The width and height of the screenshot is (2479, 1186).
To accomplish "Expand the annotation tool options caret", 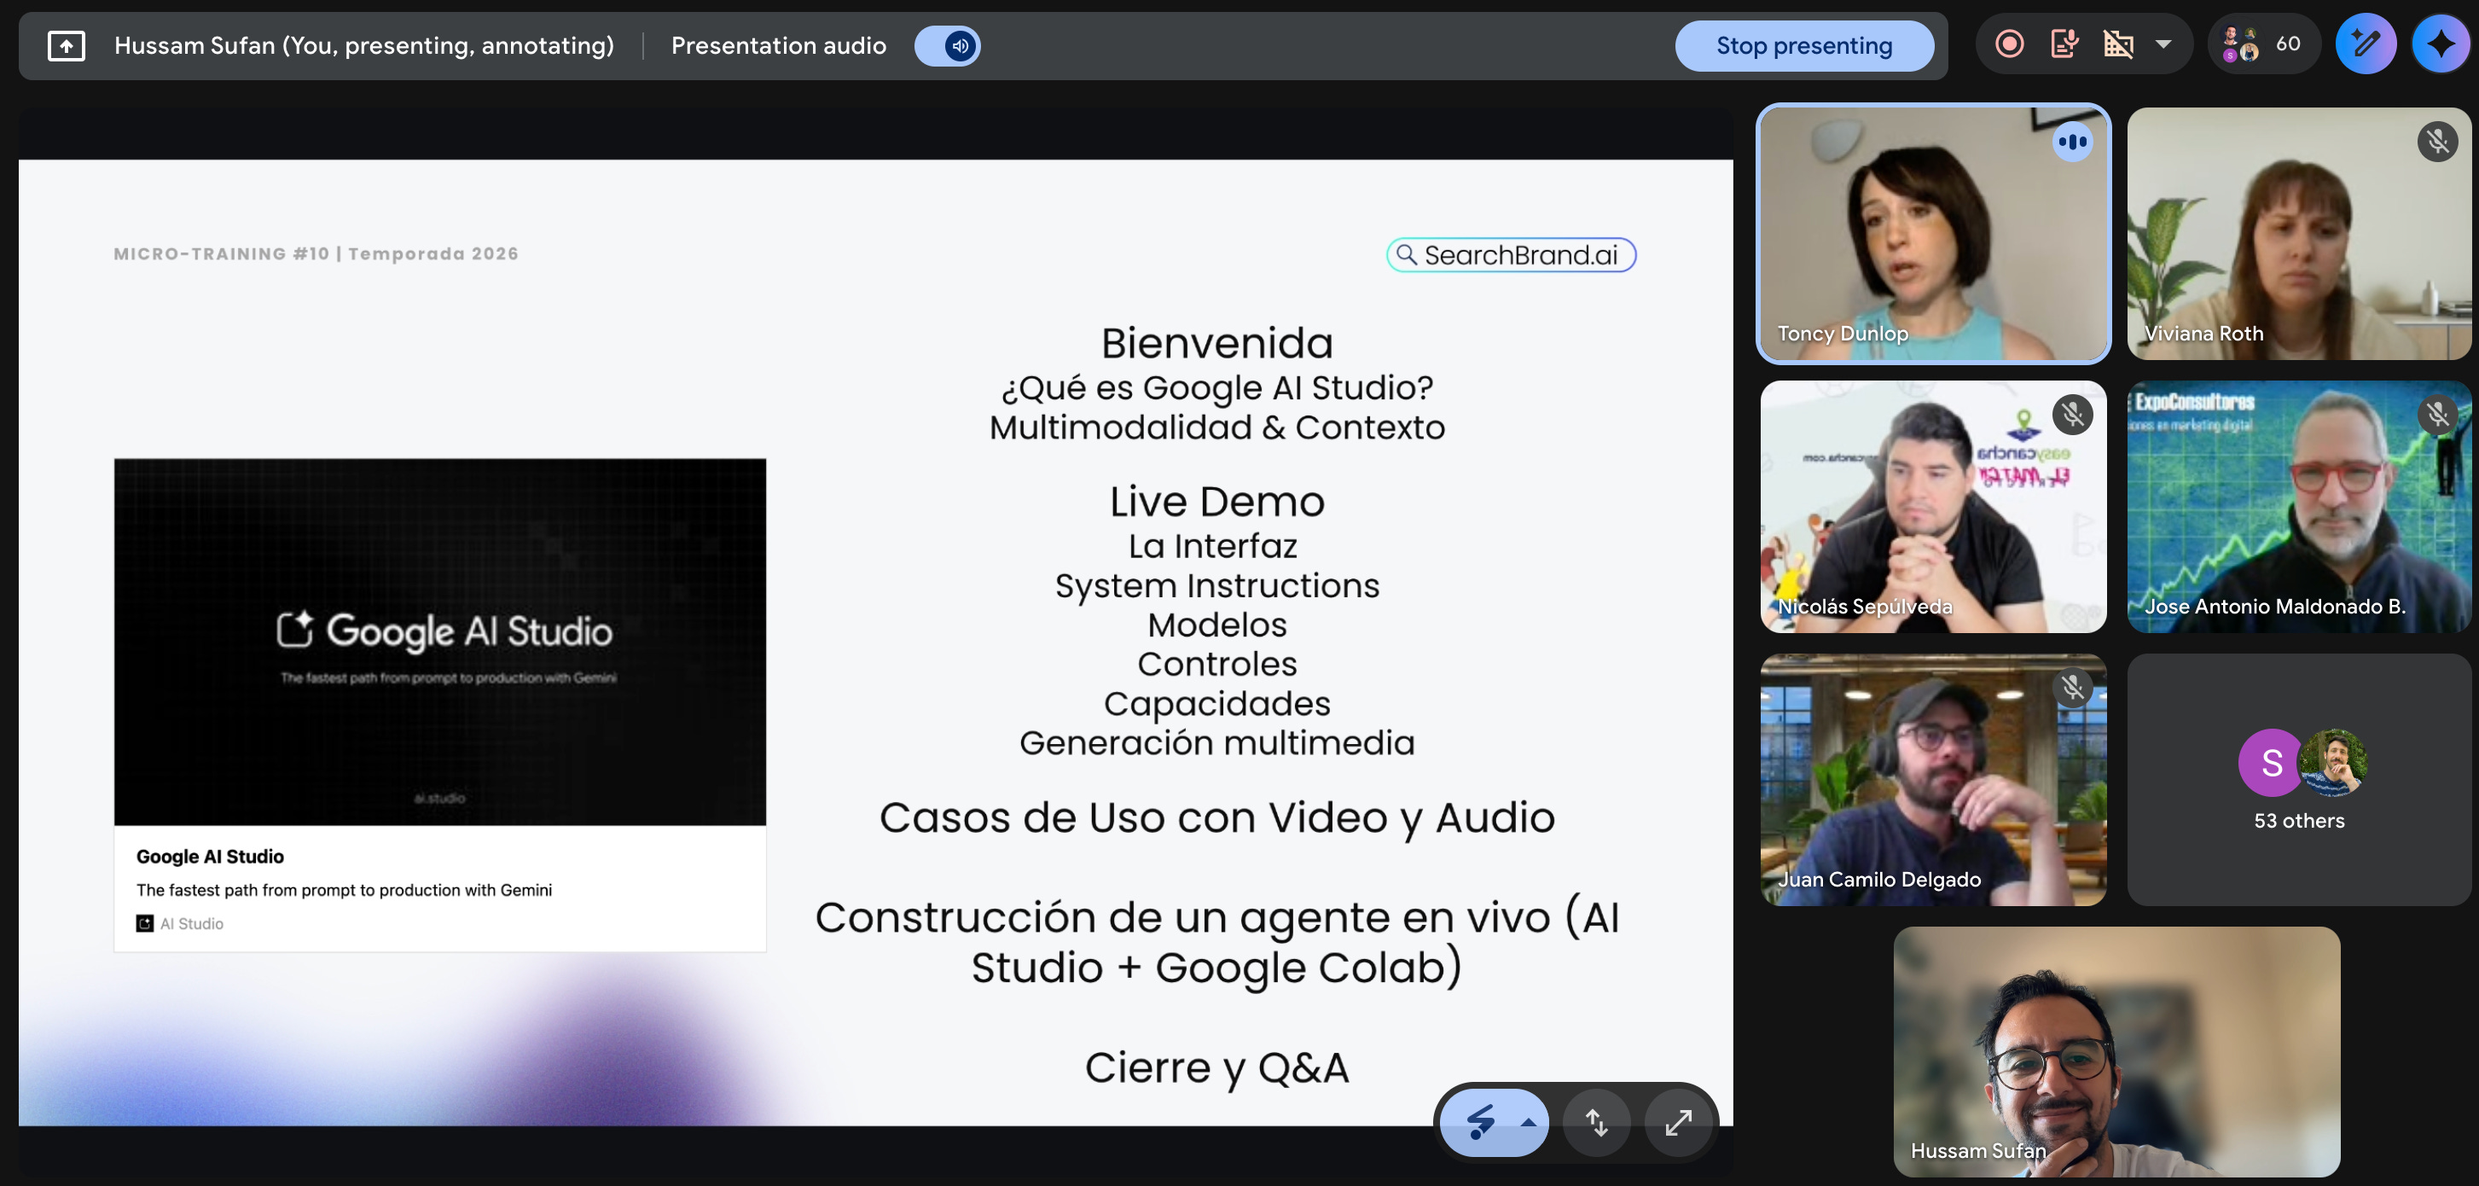I will point(1528,1121).
